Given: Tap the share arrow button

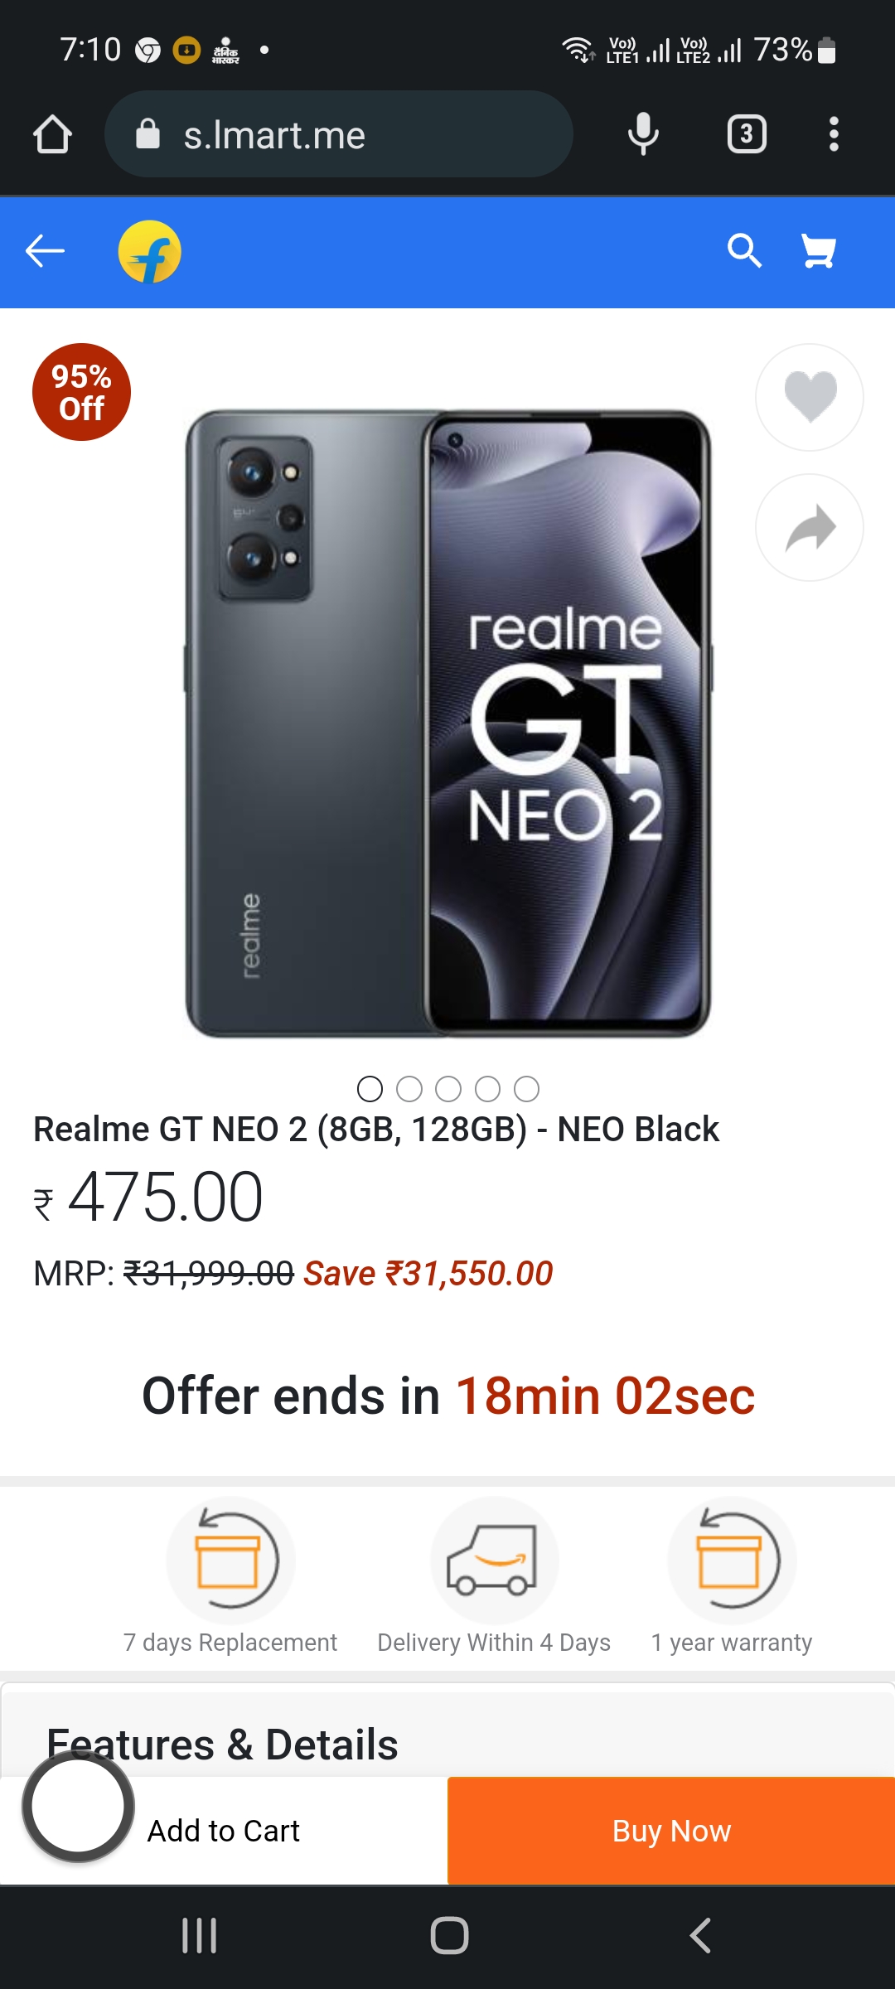Looking at the screenshot, I should [809, 528].
